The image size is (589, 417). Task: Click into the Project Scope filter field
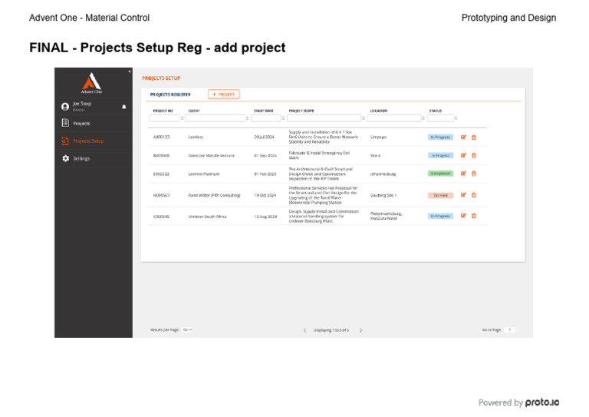(324, 118)
